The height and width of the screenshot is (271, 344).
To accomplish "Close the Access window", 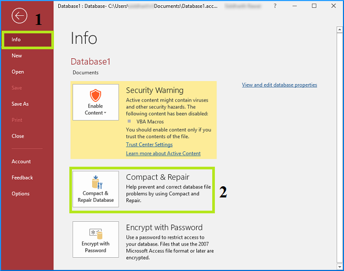I will pos(333,6).
